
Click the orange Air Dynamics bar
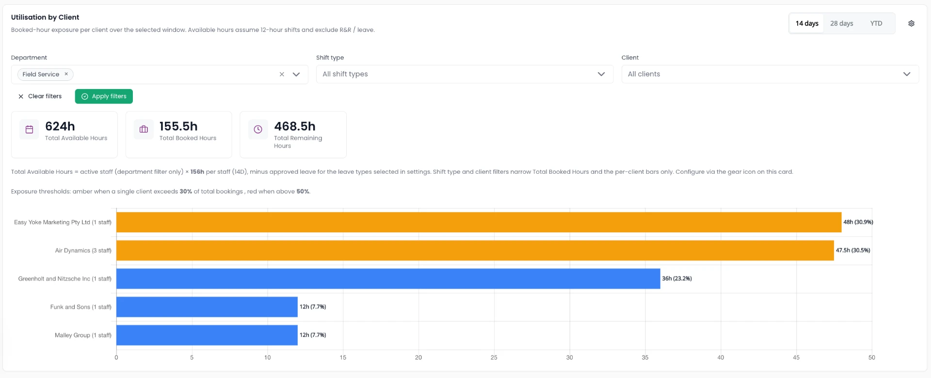[475, 250]
